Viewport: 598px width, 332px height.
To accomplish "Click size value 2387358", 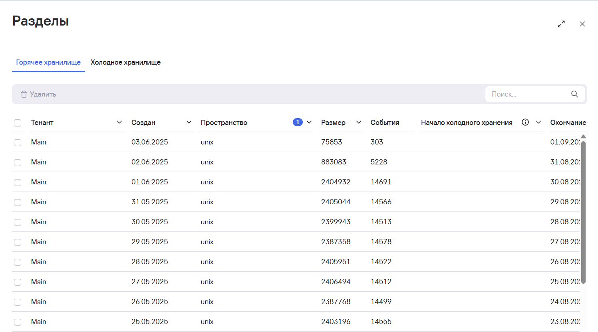I will tap(336, 242).
